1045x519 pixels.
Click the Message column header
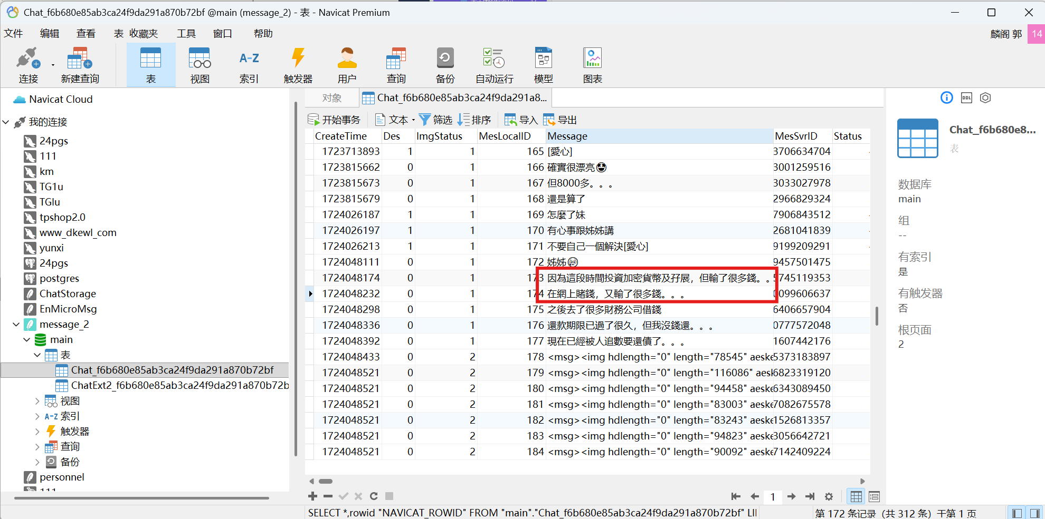point(659,136)
